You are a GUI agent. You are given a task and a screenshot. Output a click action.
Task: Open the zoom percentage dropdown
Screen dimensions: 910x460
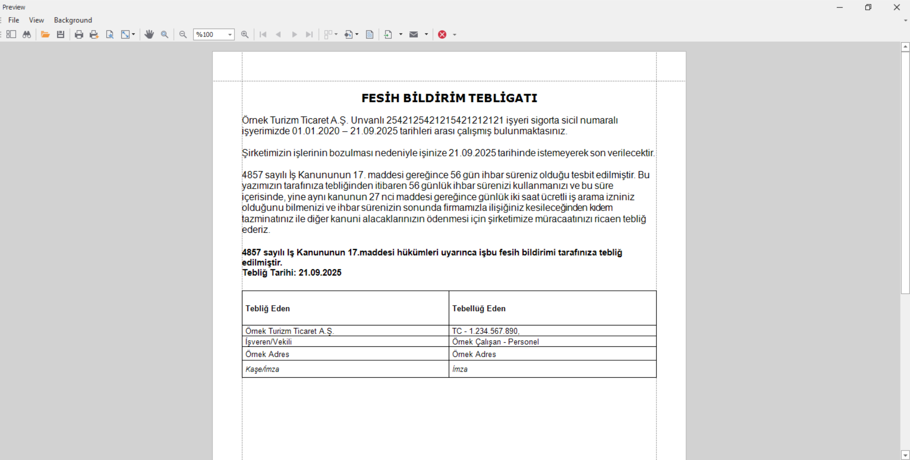[230, 34]
